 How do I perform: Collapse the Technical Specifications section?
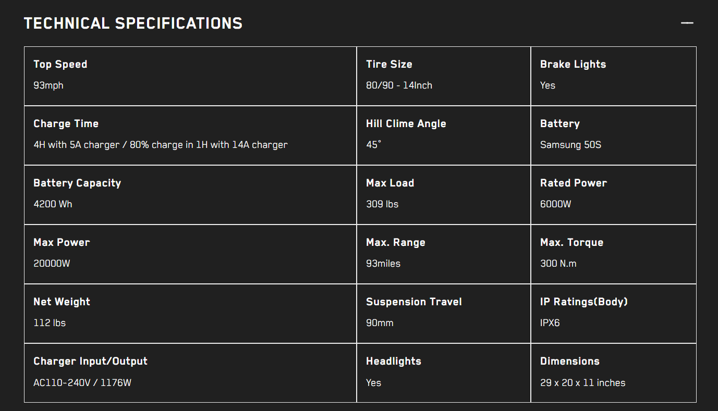pyautogui.click(x=687, y=23)
